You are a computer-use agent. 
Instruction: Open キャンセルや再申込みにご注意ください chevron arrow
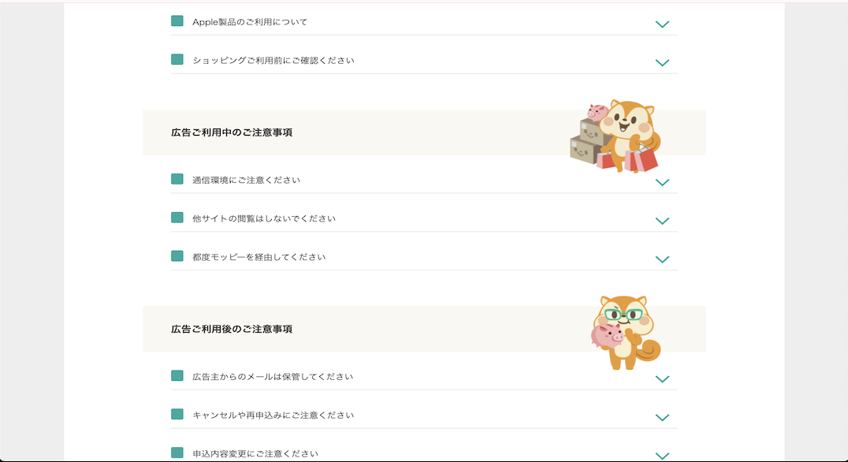point(662,418)
